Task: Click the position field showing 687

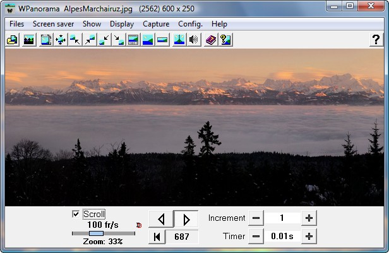Action: click(182, 237)
